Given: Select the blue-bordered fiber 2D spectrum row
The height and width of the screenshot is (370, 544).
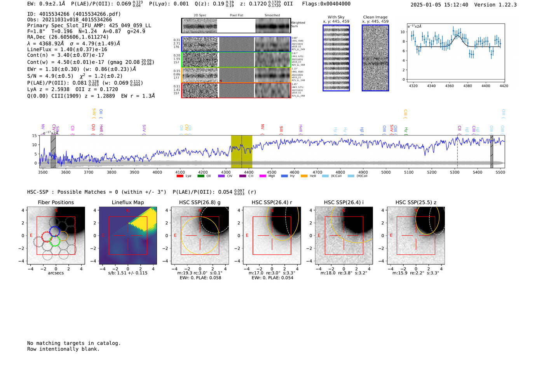Looking at the screenshot, I should click(236, 44).
